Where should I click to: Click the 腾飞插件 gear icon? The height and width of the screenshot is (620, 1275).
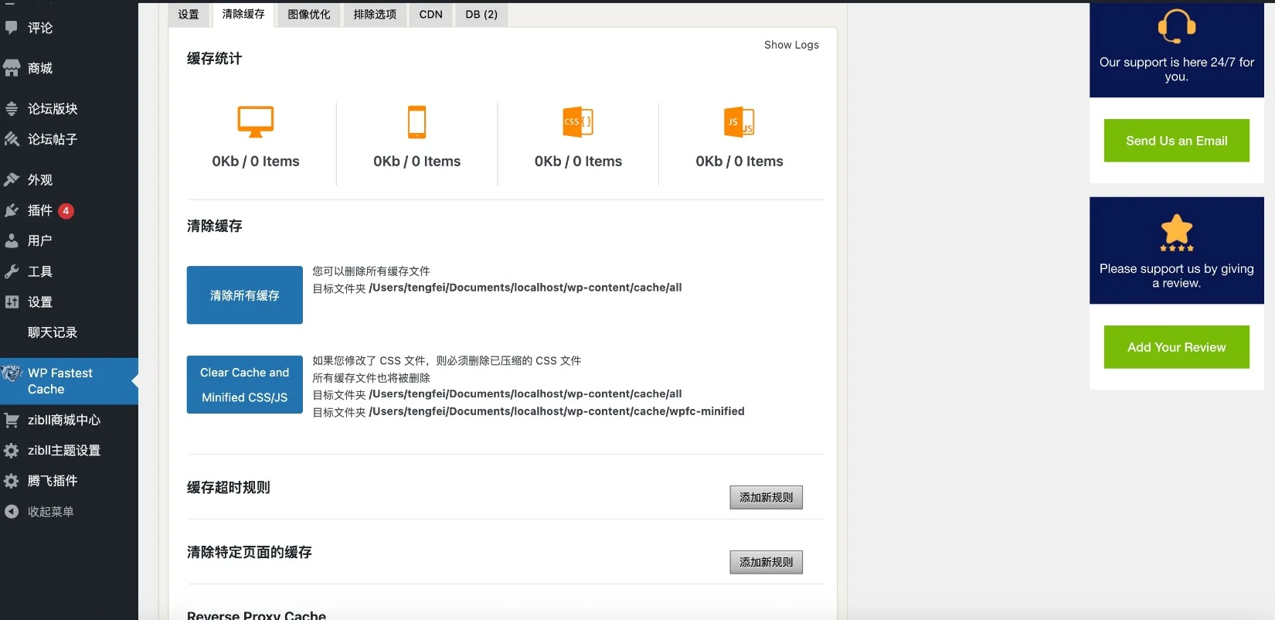[12, 481]
